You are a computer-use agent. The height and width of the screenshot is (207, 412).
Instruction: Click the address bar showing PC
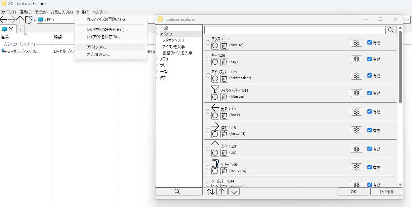coord(56,20)
